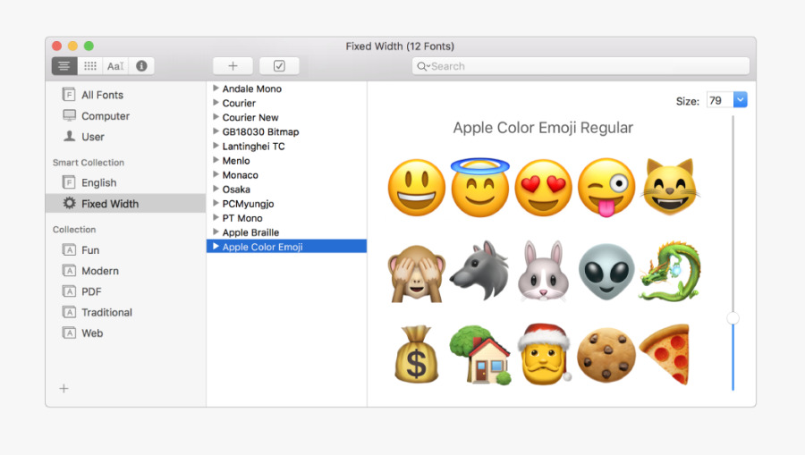Image resolution: width=805 pixels, height=455 pixels.
Task: Switch to Custom text preview button
Action: [115, 66]
